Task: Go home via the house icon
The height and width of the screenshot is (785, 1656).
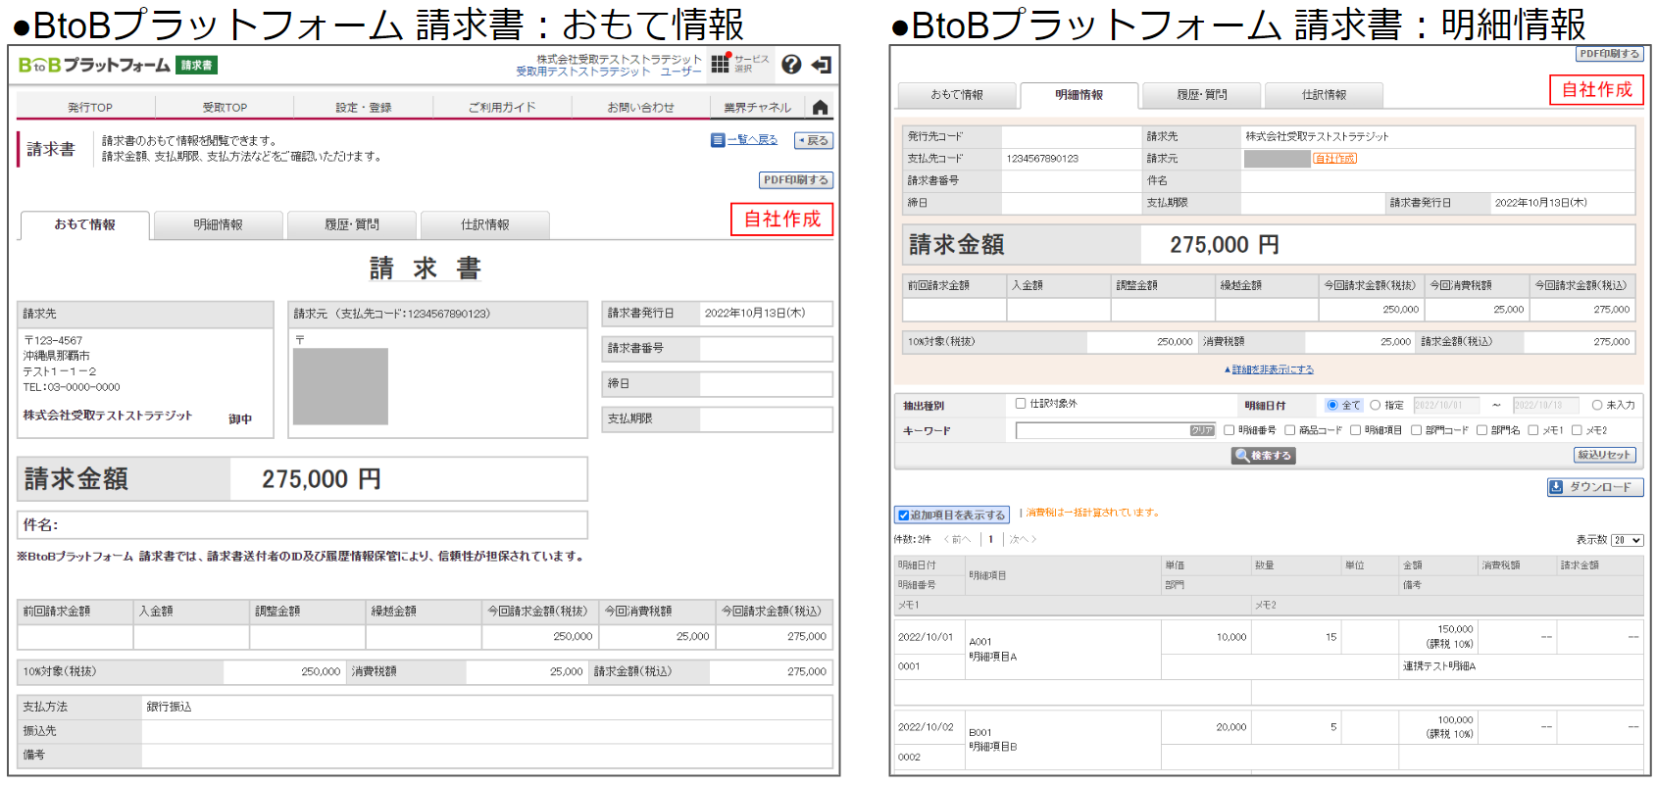Action: (x=821, y=107)
